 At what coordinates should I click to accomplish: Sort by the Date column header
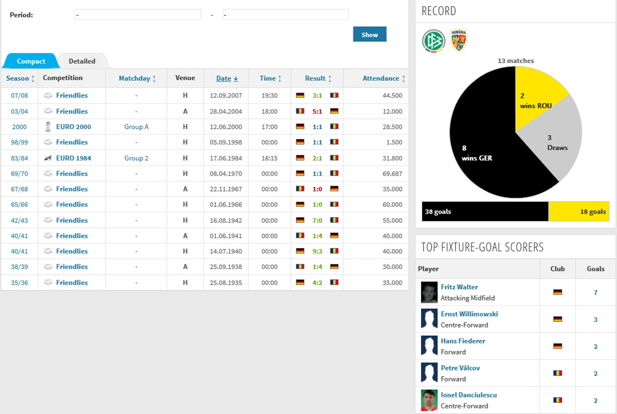(227, 79)
